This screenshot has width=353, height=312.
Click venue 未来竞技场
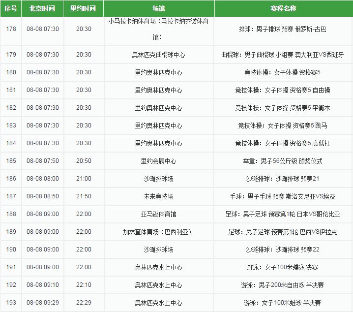click(x=158, y=197)
